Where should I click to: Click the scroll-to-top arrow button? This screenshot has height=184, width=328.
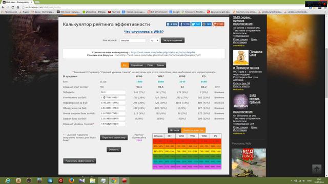(x=317, y=169)
